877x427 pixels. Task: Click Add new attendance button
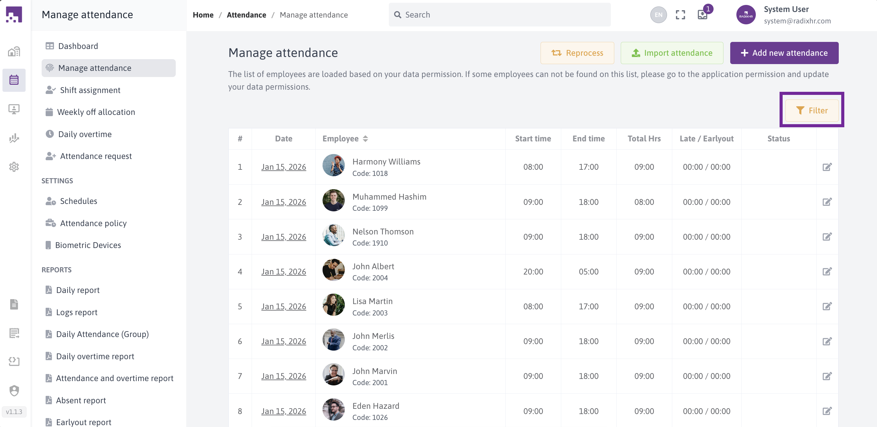click(784, 53)
